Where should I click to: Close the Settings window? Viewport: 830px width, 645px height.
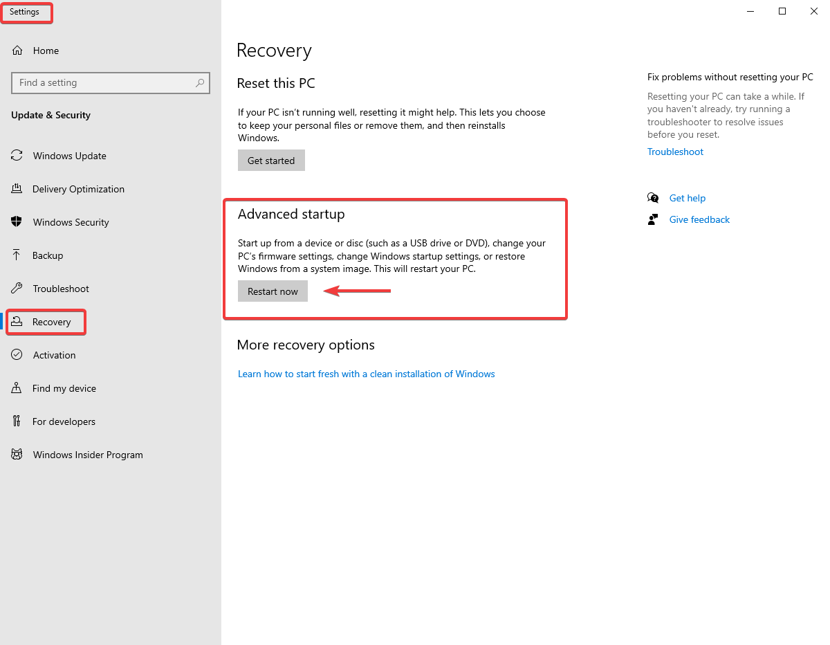click(x=814, y=11)
